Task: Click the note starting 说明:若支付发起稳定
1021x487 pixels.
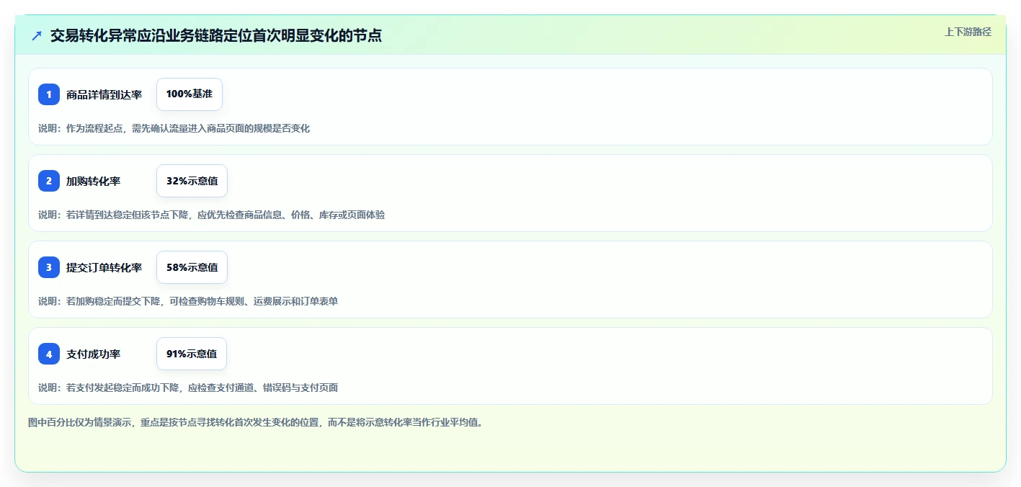Action: click(188, 388)
